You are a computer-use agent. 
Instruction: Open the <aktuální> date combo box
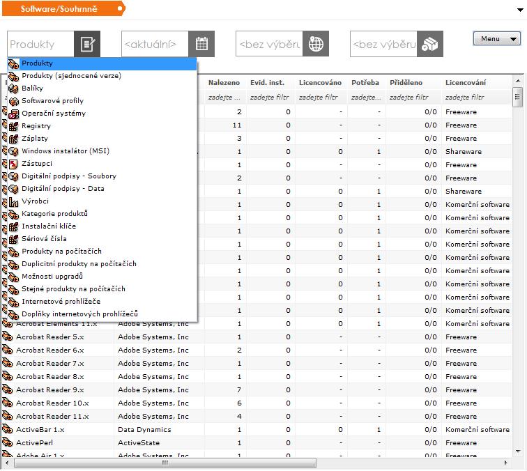(x=155, y=44)
